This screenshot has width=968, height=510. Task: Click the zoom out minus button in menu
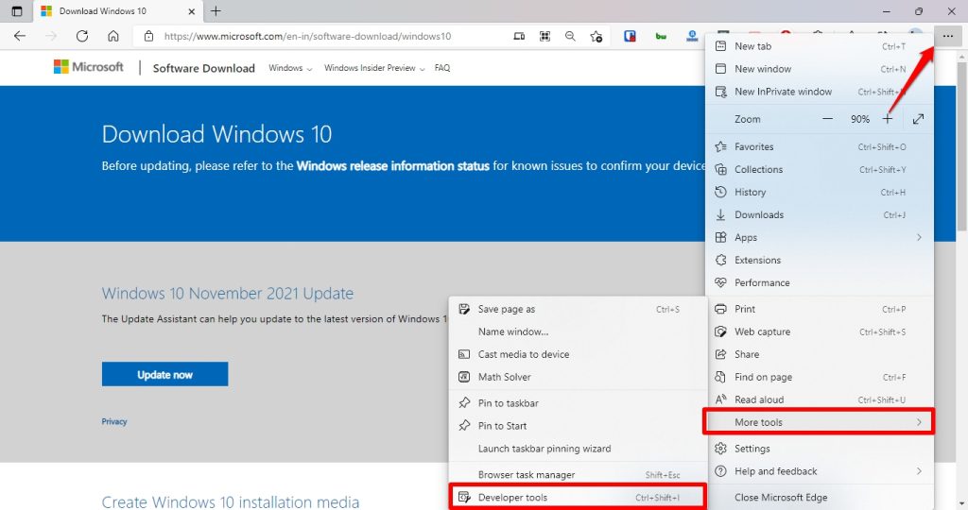click(827, 119)
